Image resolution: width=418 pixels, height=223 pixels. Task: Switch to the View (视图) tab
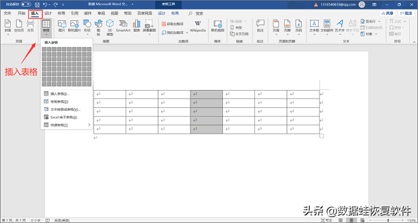115,13
